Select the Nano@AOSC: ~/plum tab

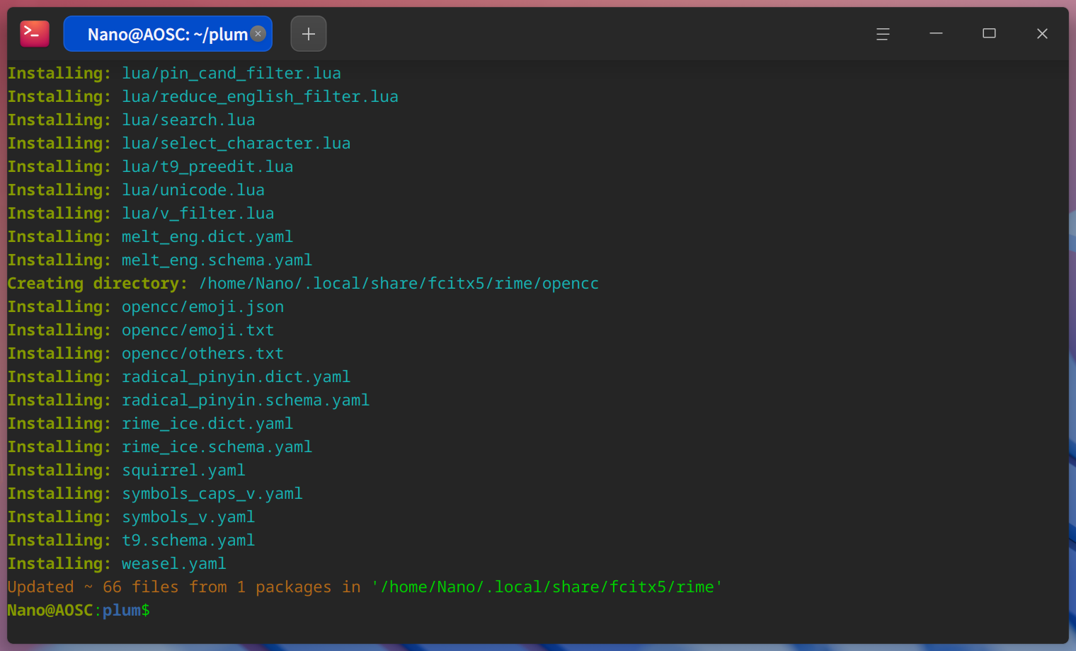click(x=168, y=34)
